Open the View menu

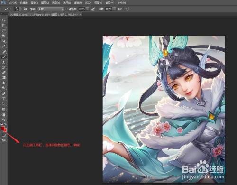[x=98, y=3]
